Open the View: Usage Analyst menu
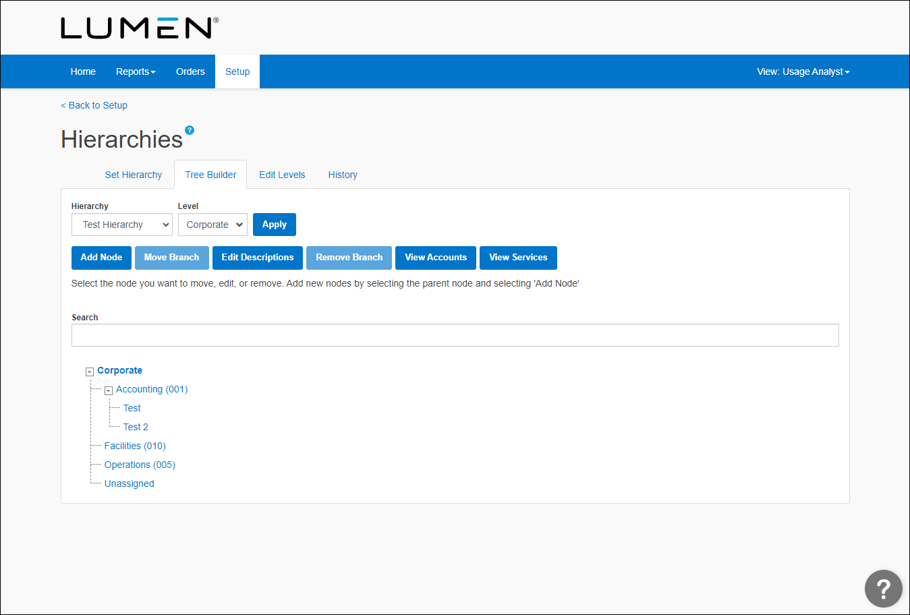 [x=803, y=71]
